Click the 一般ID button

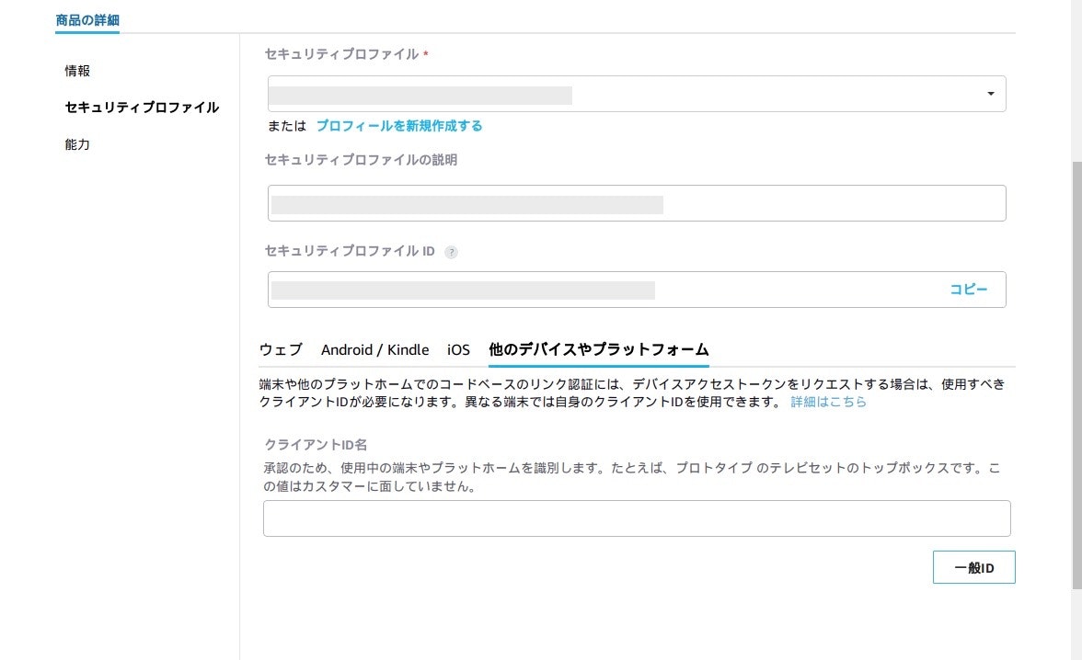(973, 567)
